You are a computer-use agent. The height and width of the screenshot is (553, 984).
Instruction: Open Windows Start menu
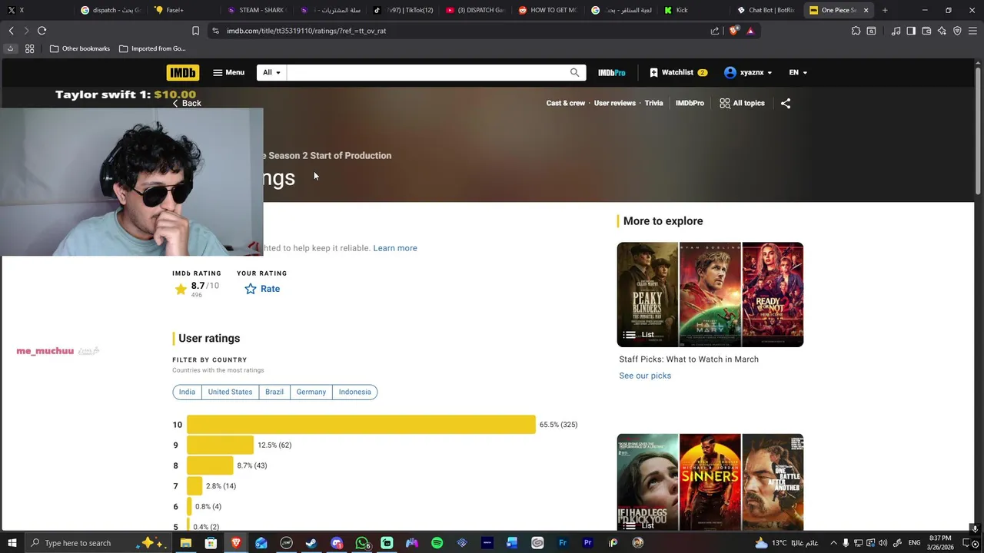[x=12, y=543]
